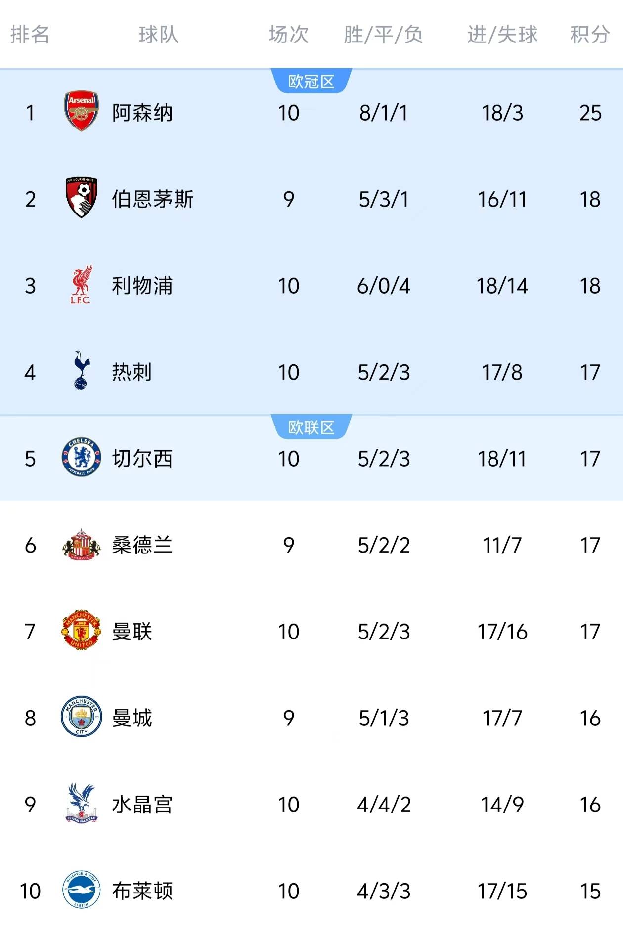Select the Manchester City badge

click(81, 717)
